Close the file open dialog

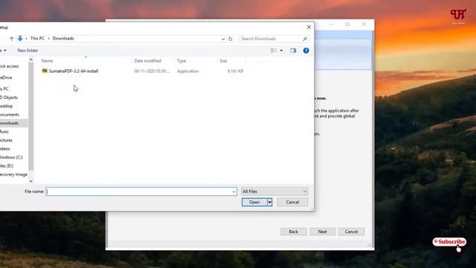click(309, 27)
